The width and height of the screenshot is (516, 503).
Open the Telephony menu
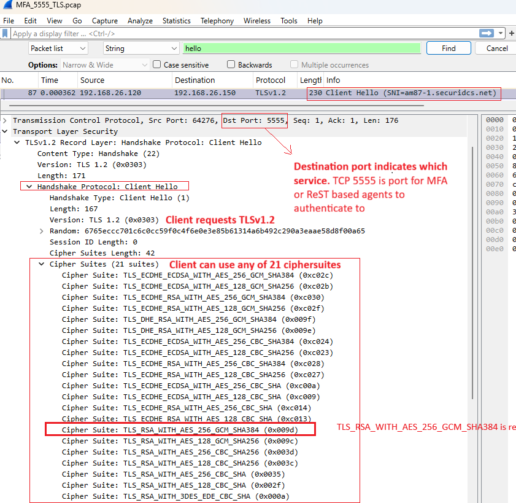217,20
